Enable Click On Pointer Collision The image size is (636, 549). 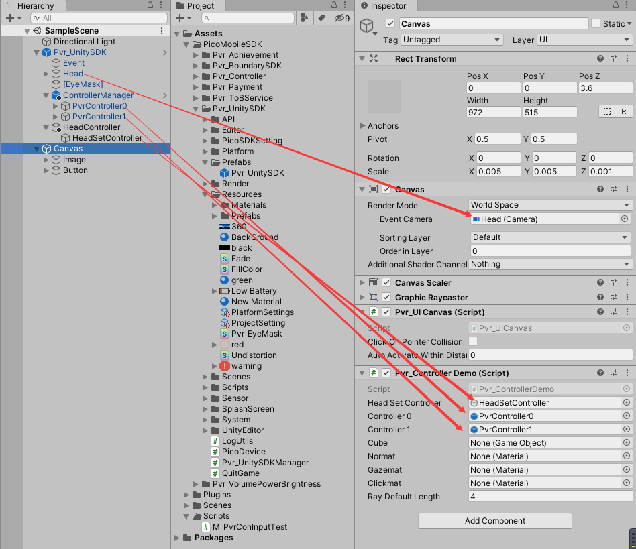click(x=473, y=341)
